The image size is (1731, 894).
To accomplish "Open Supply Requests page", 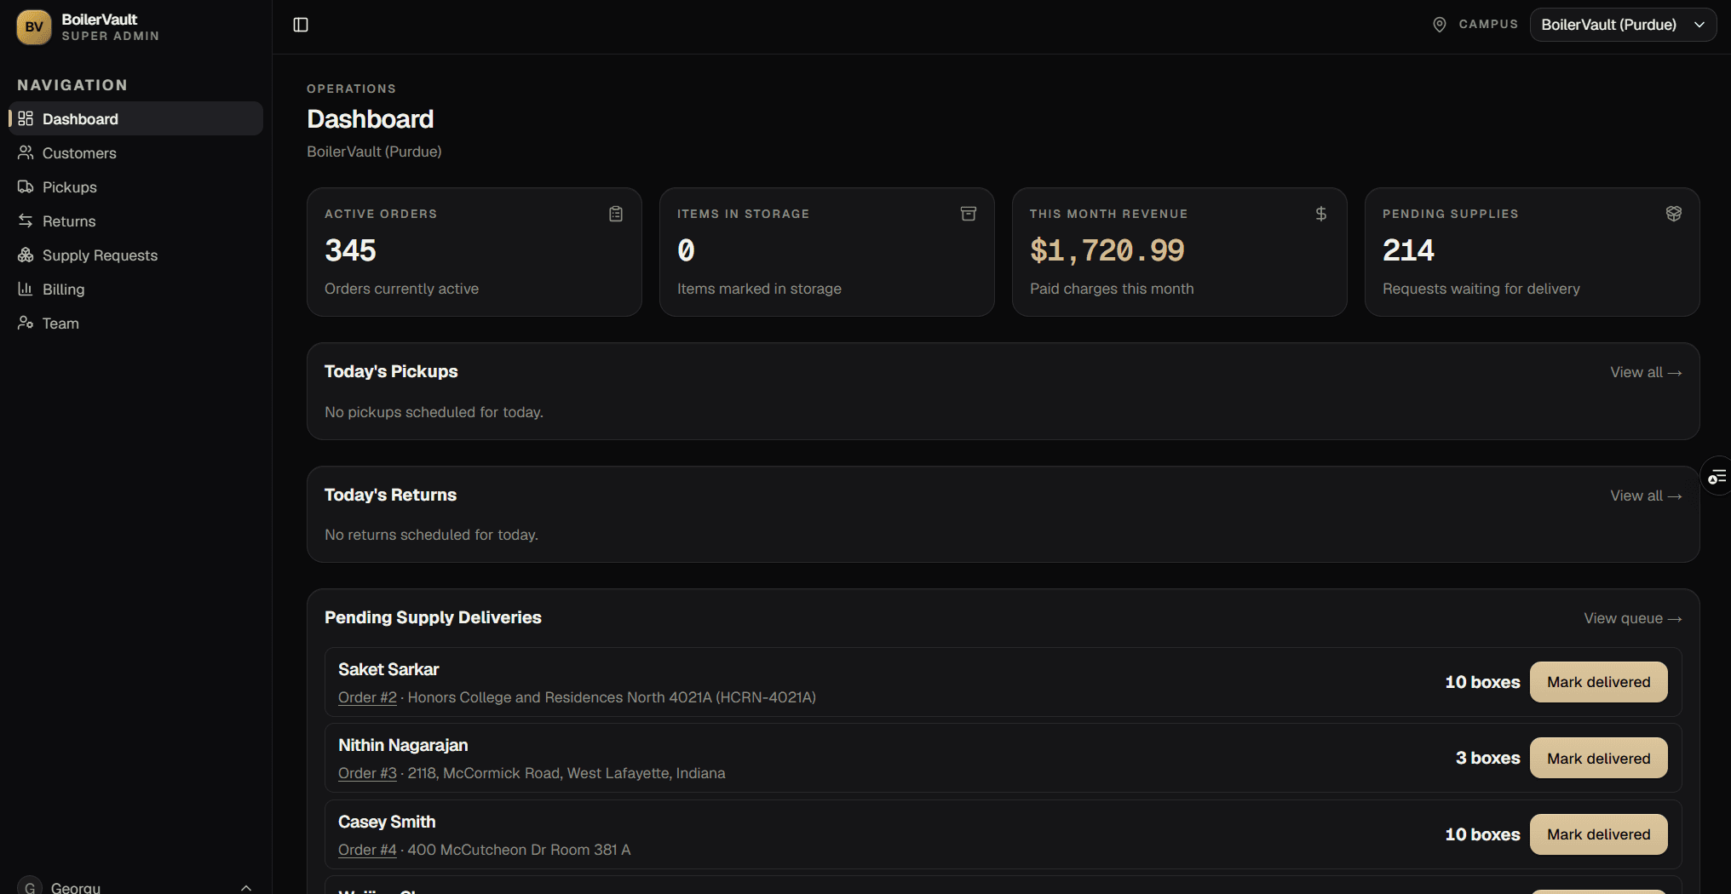I will 136,255.
